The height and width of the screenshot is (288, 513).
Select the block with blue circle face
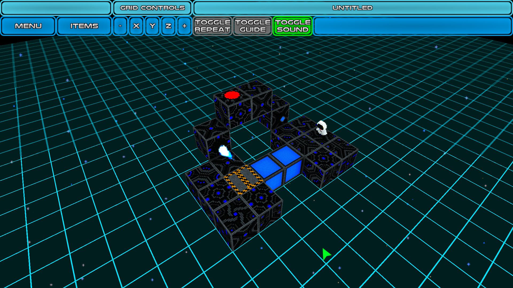[x=283, y=119]
